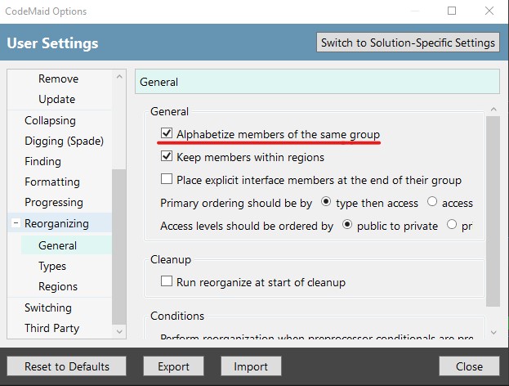509x386 pixels.
Task: Click Switch to Solution-Specific Settings
Action: (408, 43)
